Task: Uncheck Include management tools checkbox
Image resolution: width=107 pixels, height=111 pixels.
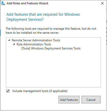Action: pos(8,91)
